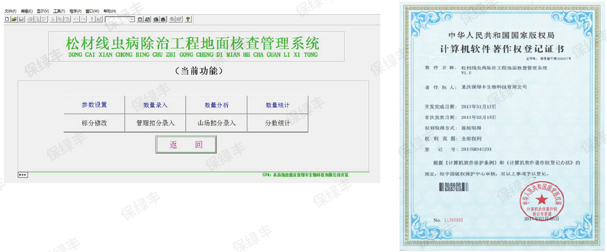Click the Open folder toolbar icon
This screenshot has width=607, height=252.
tap(14, 19)
